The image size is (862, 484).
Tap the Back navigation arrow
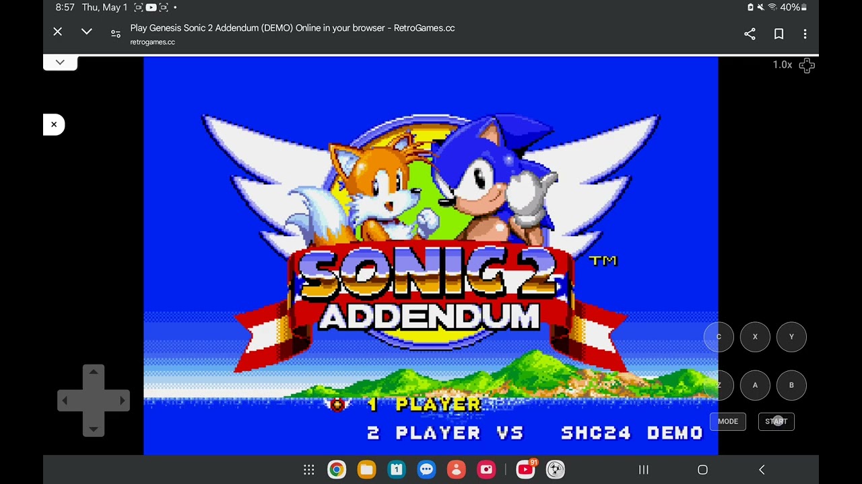pyautogui.click(x=762, y=470)
